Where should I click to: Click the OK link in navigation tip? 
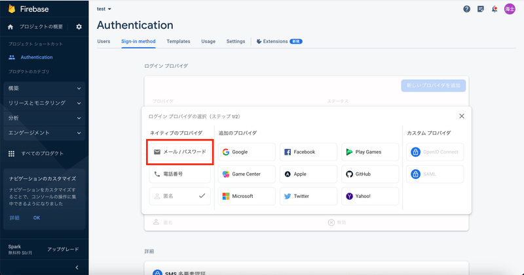tap(37, 218)
